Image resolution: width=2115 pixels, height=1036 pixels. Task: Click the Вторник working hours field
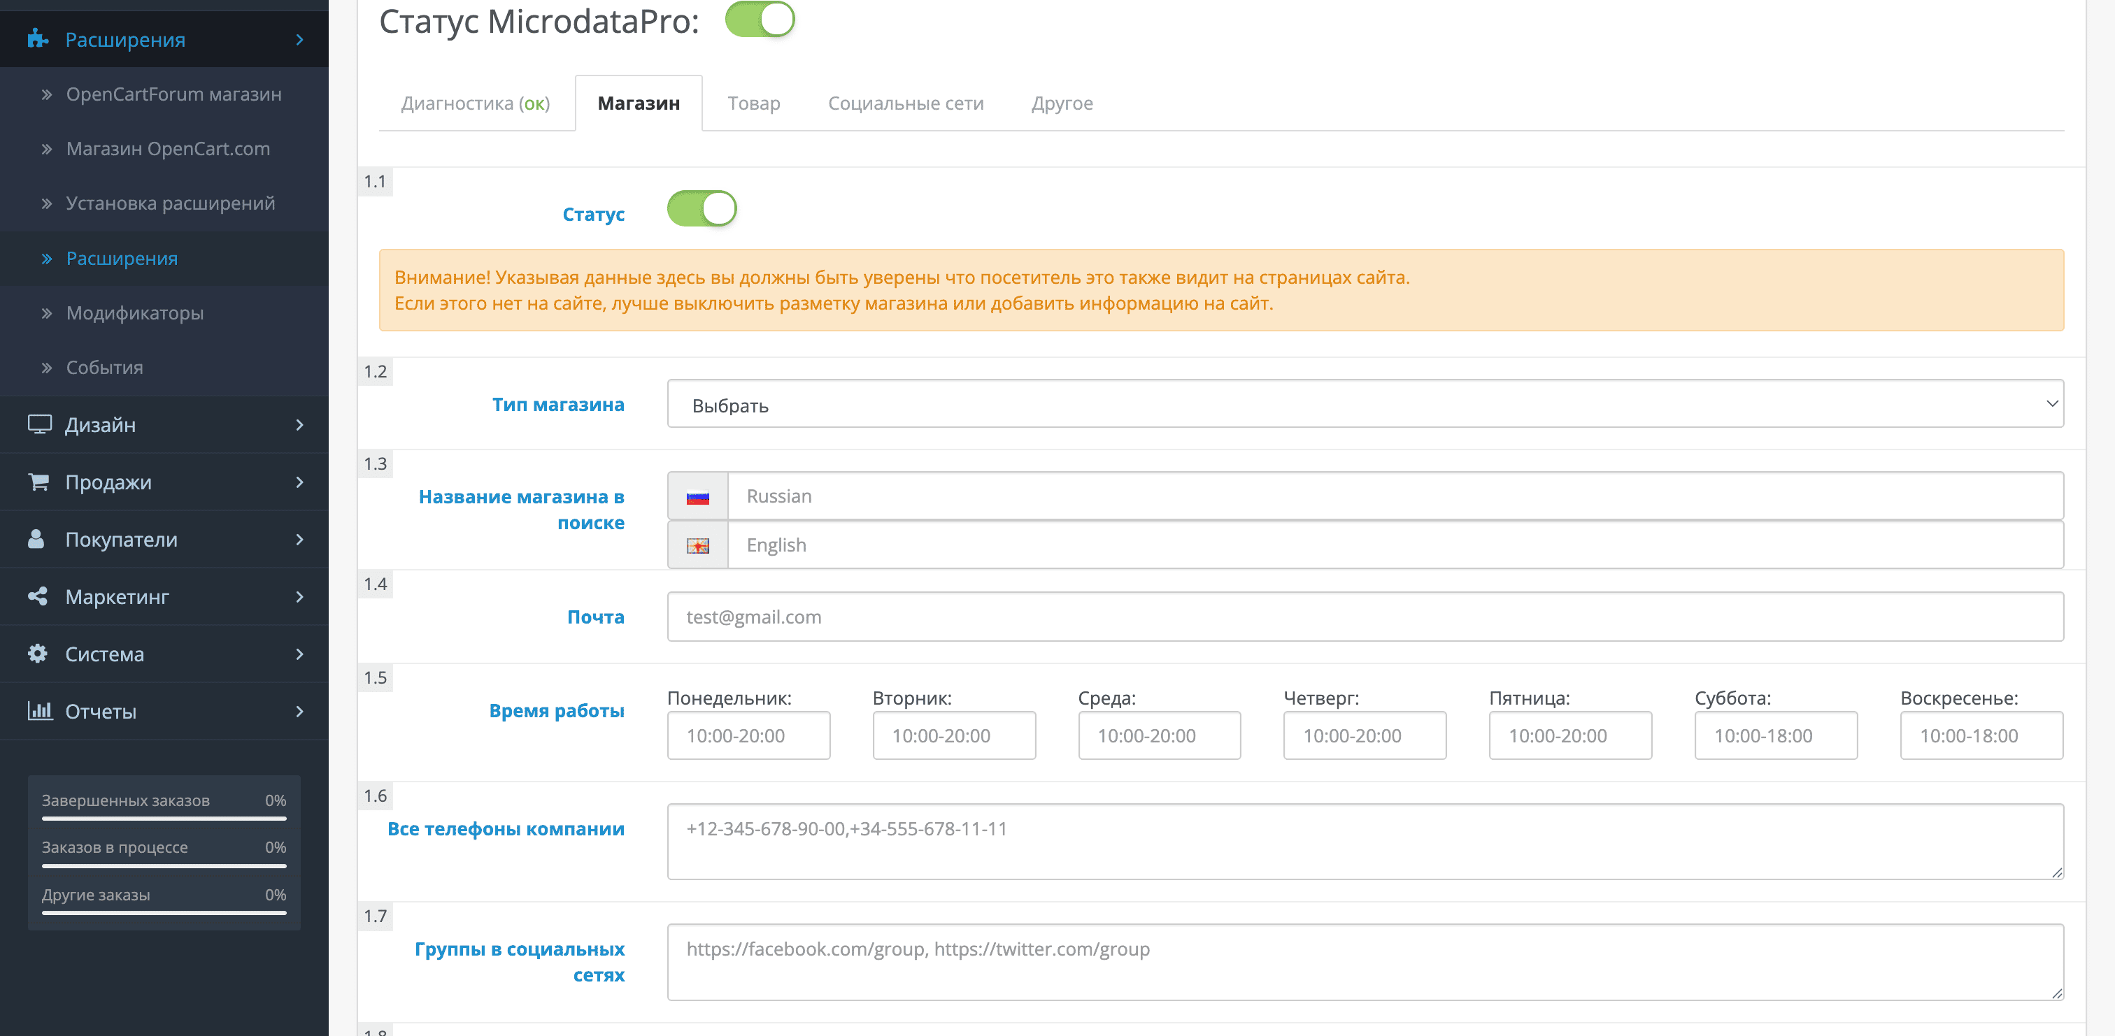click(x=954, y=735)
